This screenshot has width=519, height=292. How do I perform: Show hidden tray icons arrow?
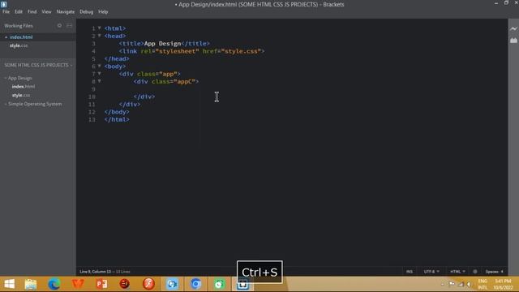(443, 284)
